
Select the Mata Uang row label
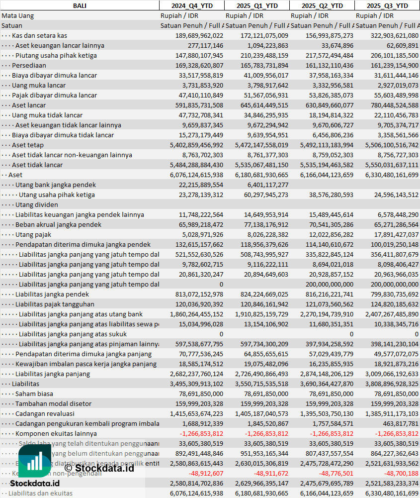point(18,15)
